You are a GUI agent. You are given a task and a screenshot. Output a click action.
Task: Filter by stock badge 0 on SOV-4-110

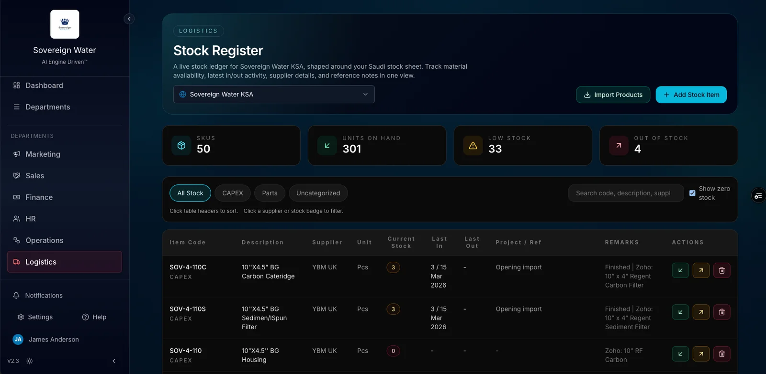click(393, 351)
